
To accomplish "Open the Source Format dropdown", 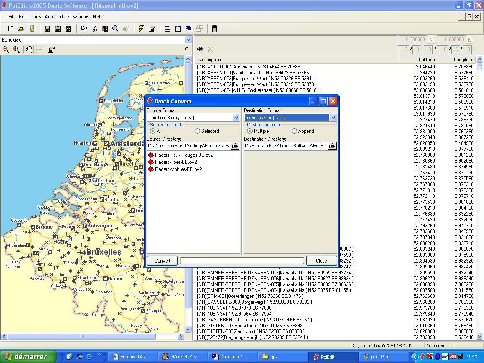I will 236,118.
